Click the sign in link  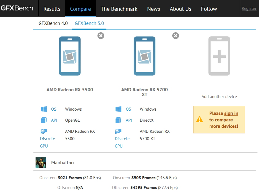pos(231,113)
